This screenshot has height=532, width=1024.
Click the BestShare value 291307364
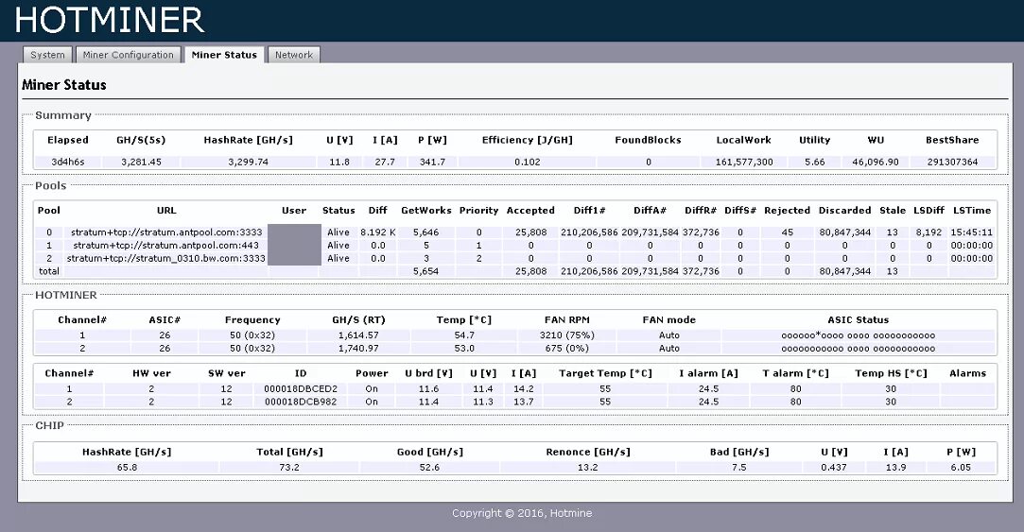952,162
